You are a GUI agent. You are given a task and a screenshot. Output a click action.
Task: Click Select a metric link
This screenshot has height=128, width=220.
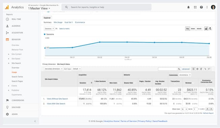64,28
